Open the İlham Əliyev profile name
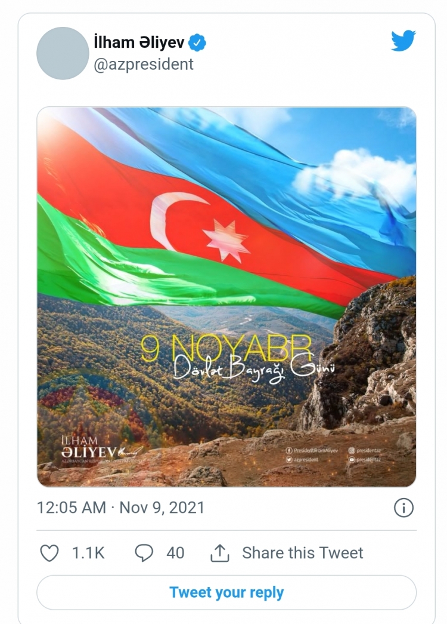The image size is (447, 624). pos(139,42)
